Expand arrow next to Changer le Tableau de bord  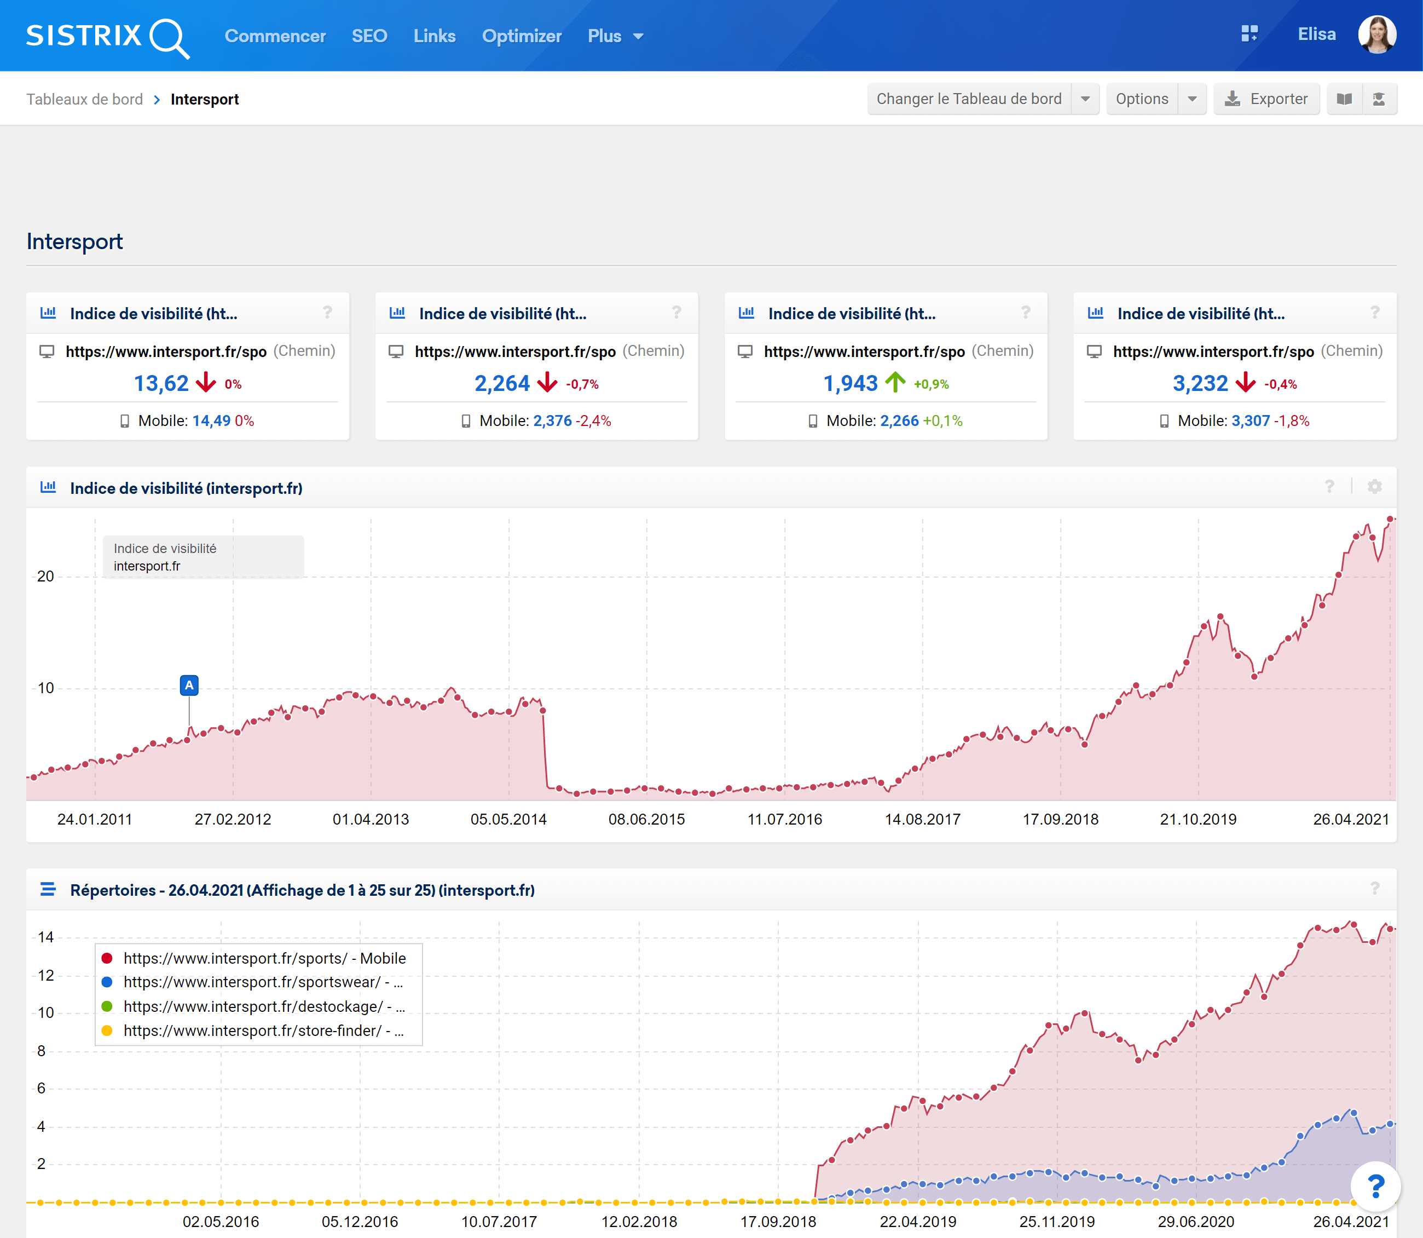click(1085, 99)
